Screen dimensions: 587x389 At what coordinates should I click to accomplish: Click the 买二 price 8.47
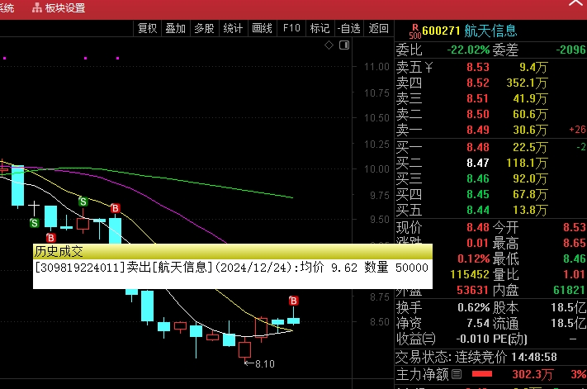[x=478, y=163]
